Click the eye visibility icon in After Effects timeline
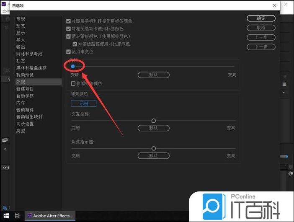The height and width of the screenshot is (222, 294). (5, 168)
